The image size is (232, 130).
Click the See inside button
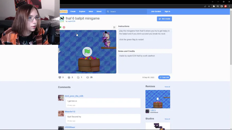click(x=164, y=19)
